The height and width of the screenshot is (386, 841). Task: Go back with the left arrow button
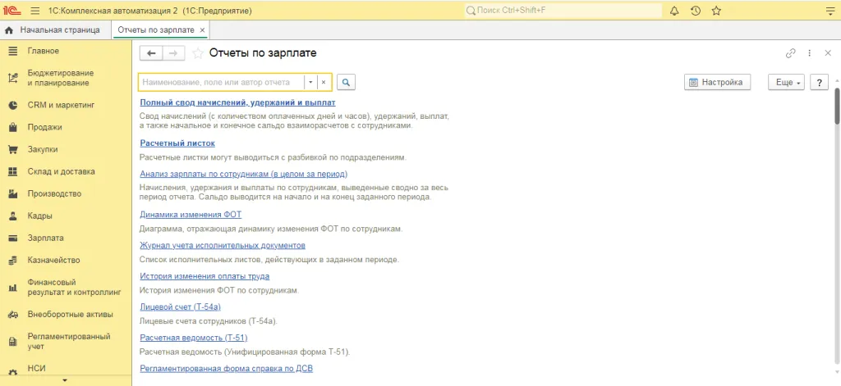point(151,53)
